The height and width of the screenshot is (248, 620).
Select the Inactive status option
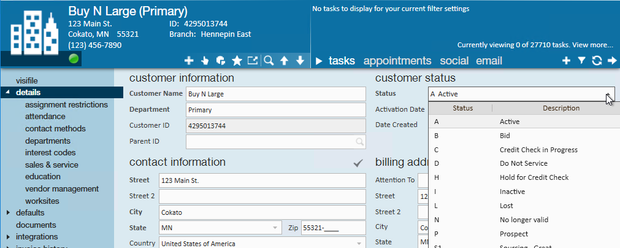[x=524, y=192]
